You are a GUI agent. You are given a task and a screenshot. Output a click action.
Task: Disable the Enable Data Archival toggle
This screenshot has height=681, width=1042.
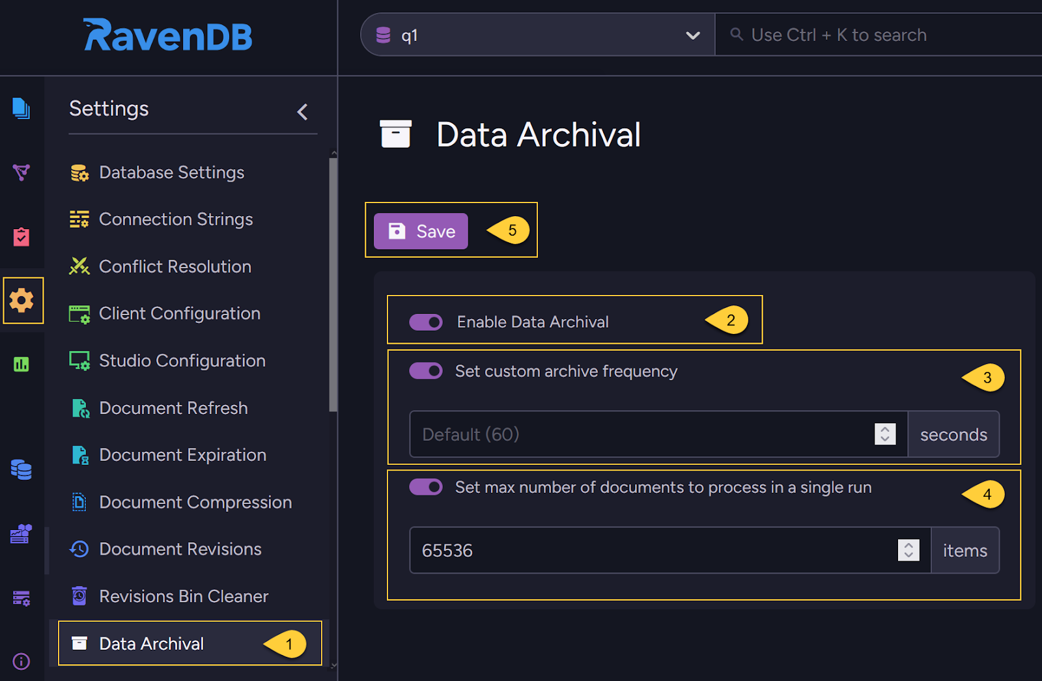pos(426,322)
